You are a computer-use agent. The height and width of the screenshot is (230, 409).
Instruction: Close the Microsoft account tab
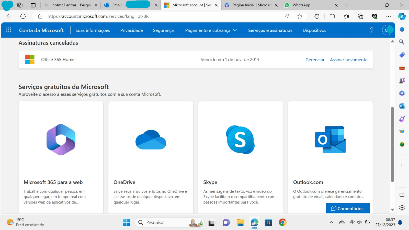pos(216,5)
